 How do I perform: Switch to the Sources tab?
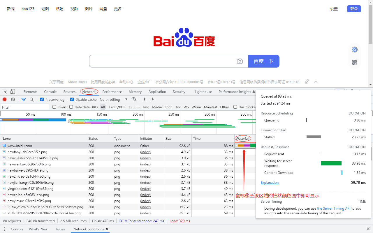(x=69, y=91)
